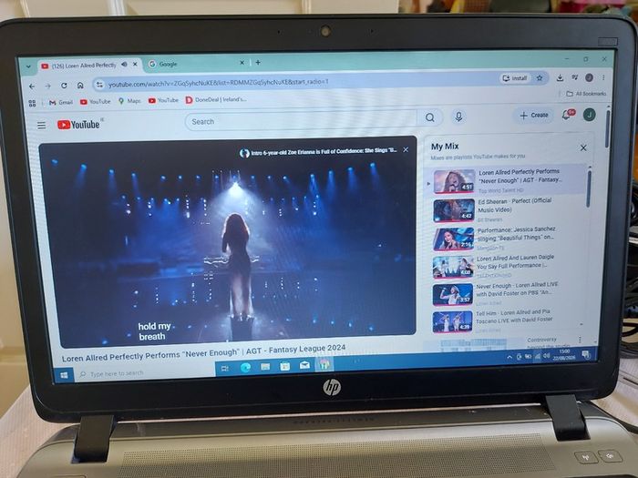Open the Gmail bookmark
Image resolution: width=638 pixels, height=478 pixels.
[x=61, y=102]
